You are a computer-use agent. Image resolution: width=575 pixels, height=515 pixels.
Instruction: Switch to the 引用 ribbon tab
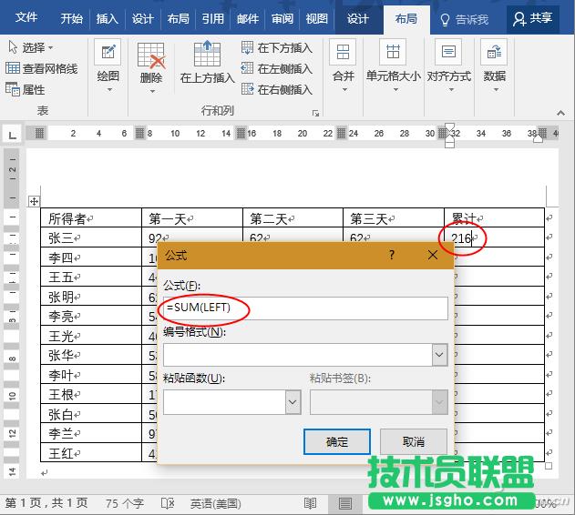[212, 18]
